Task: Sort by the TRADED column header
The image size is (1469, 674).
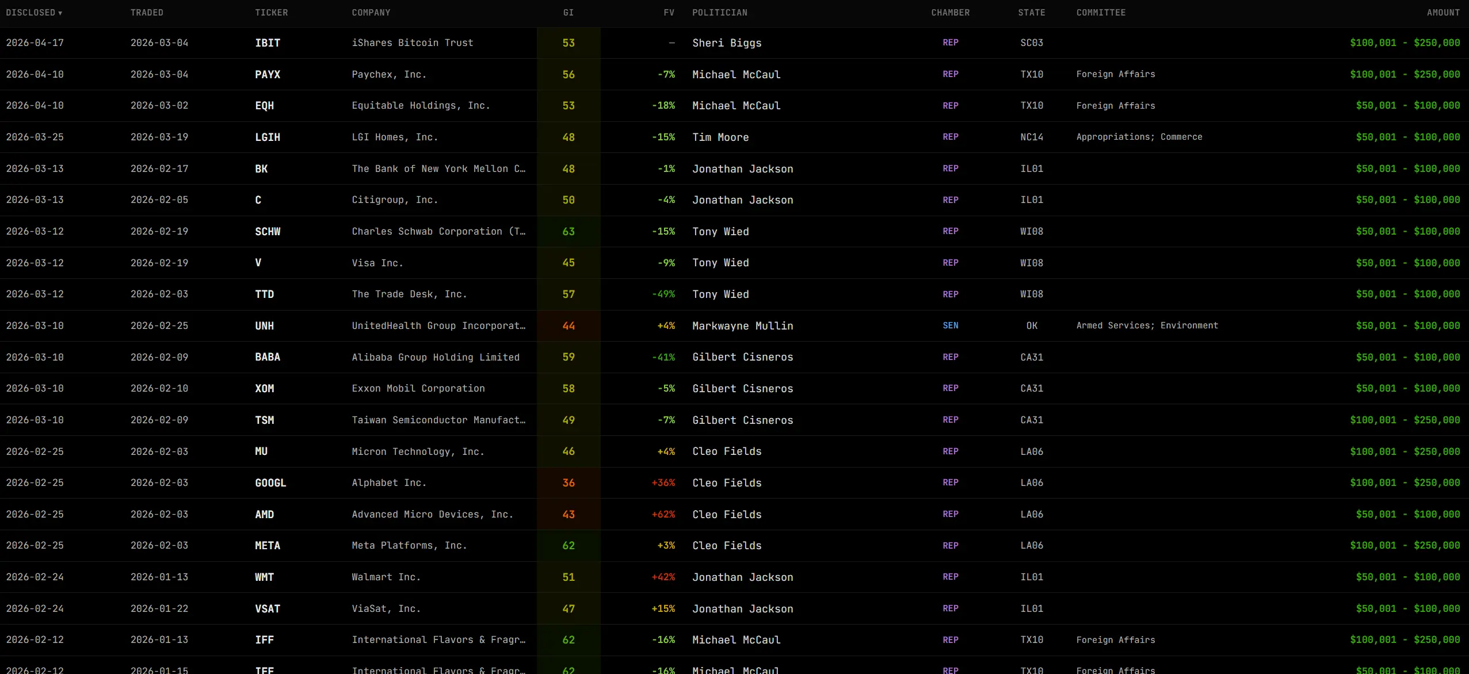Action: click(x=147, y=13)
